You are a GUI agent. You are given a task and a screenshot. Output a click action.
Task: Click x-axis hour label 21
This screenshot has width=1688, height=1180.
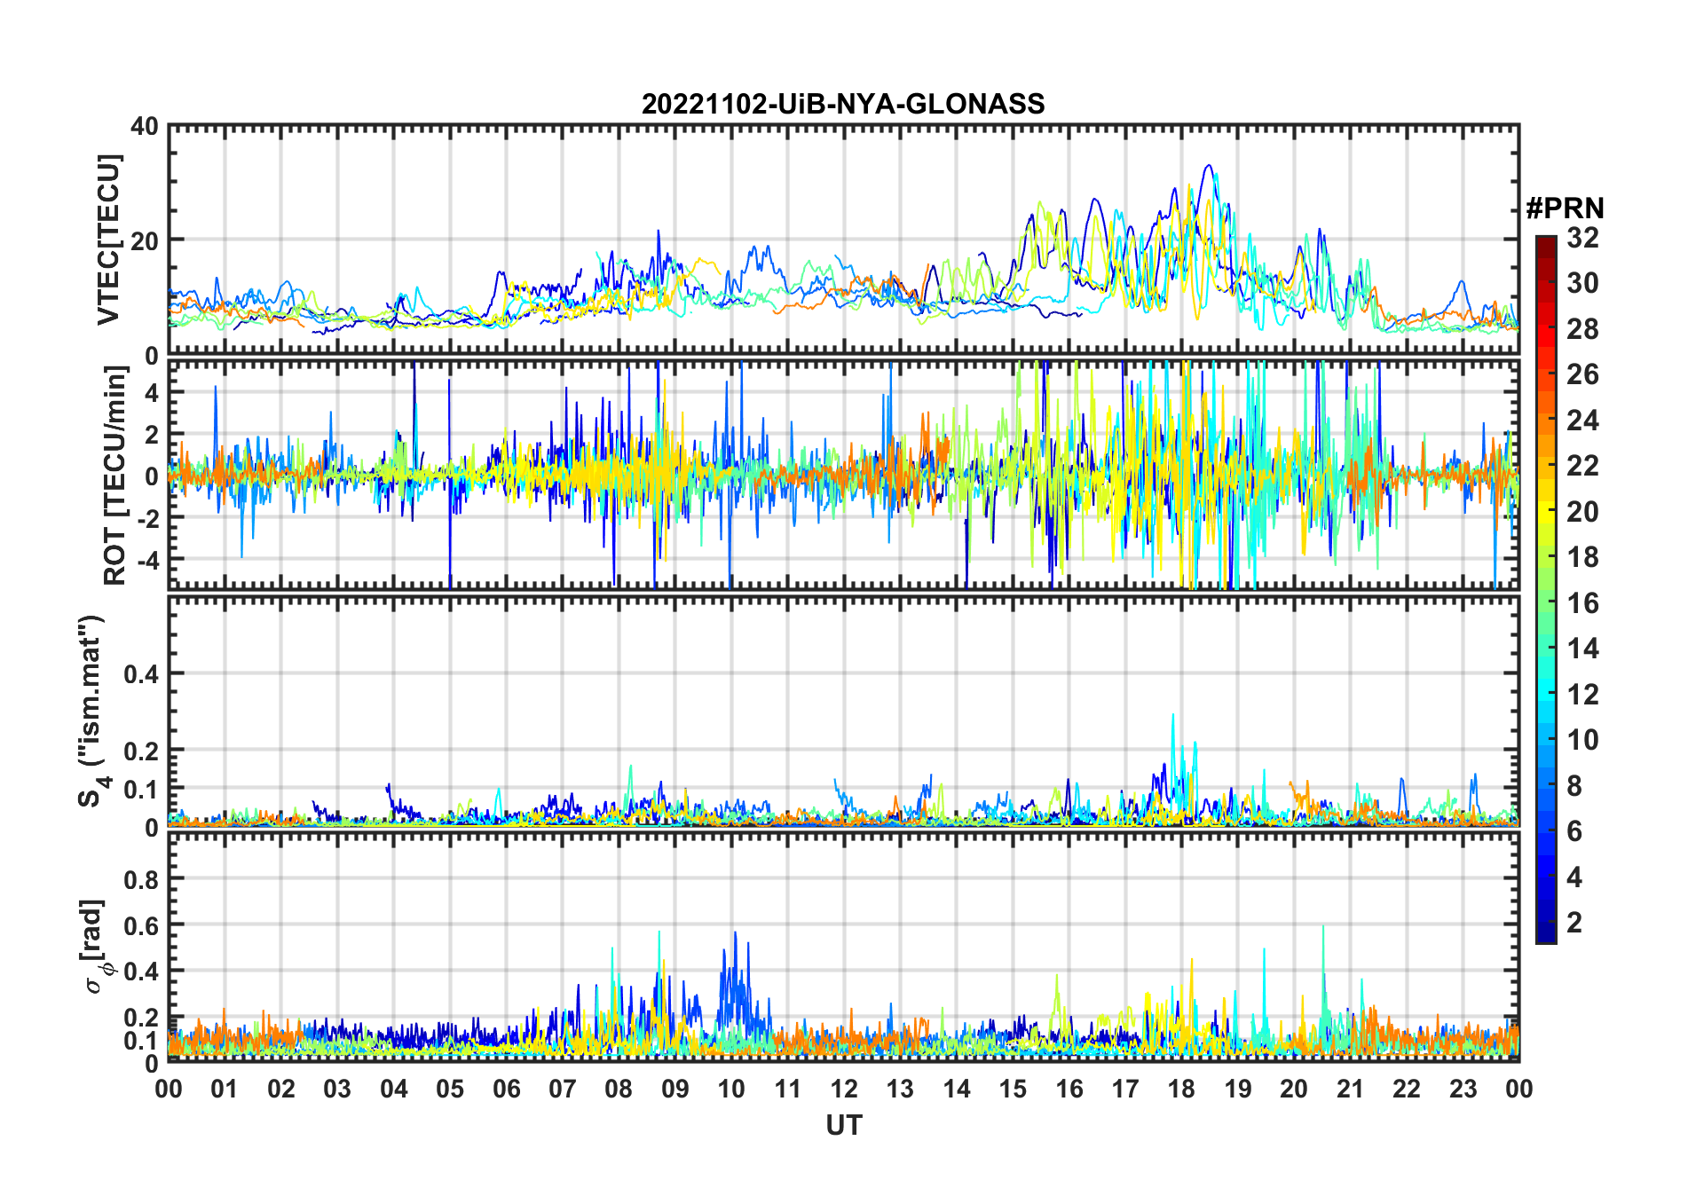[x=1350, y=1089]
